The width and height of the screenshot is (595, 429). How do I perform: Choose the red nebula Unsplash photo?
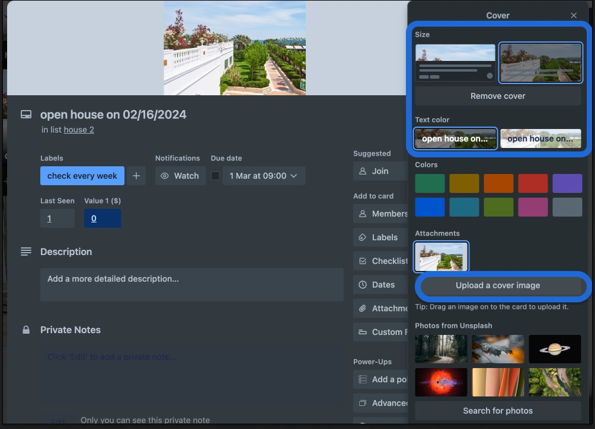[x=441, y=382]
